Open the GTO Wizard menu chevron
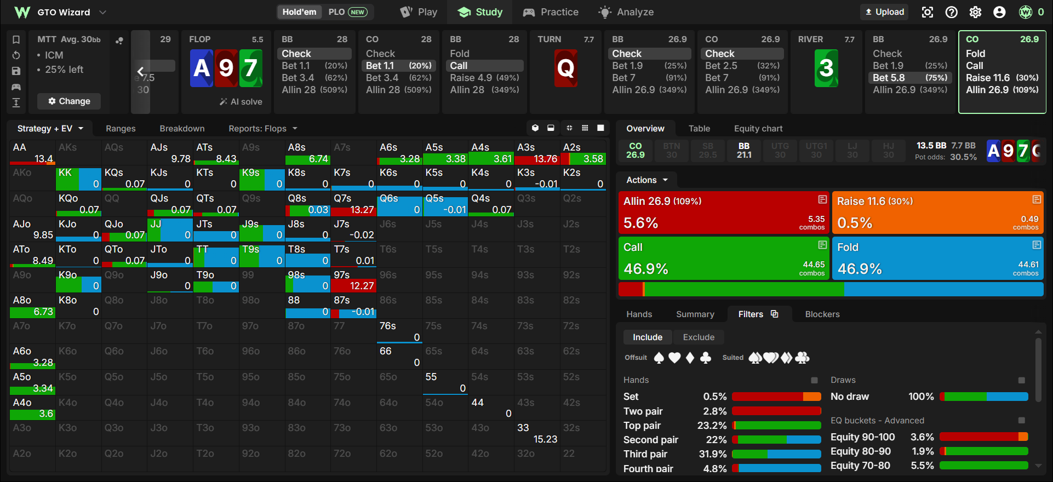 click(x=102, y=12)
